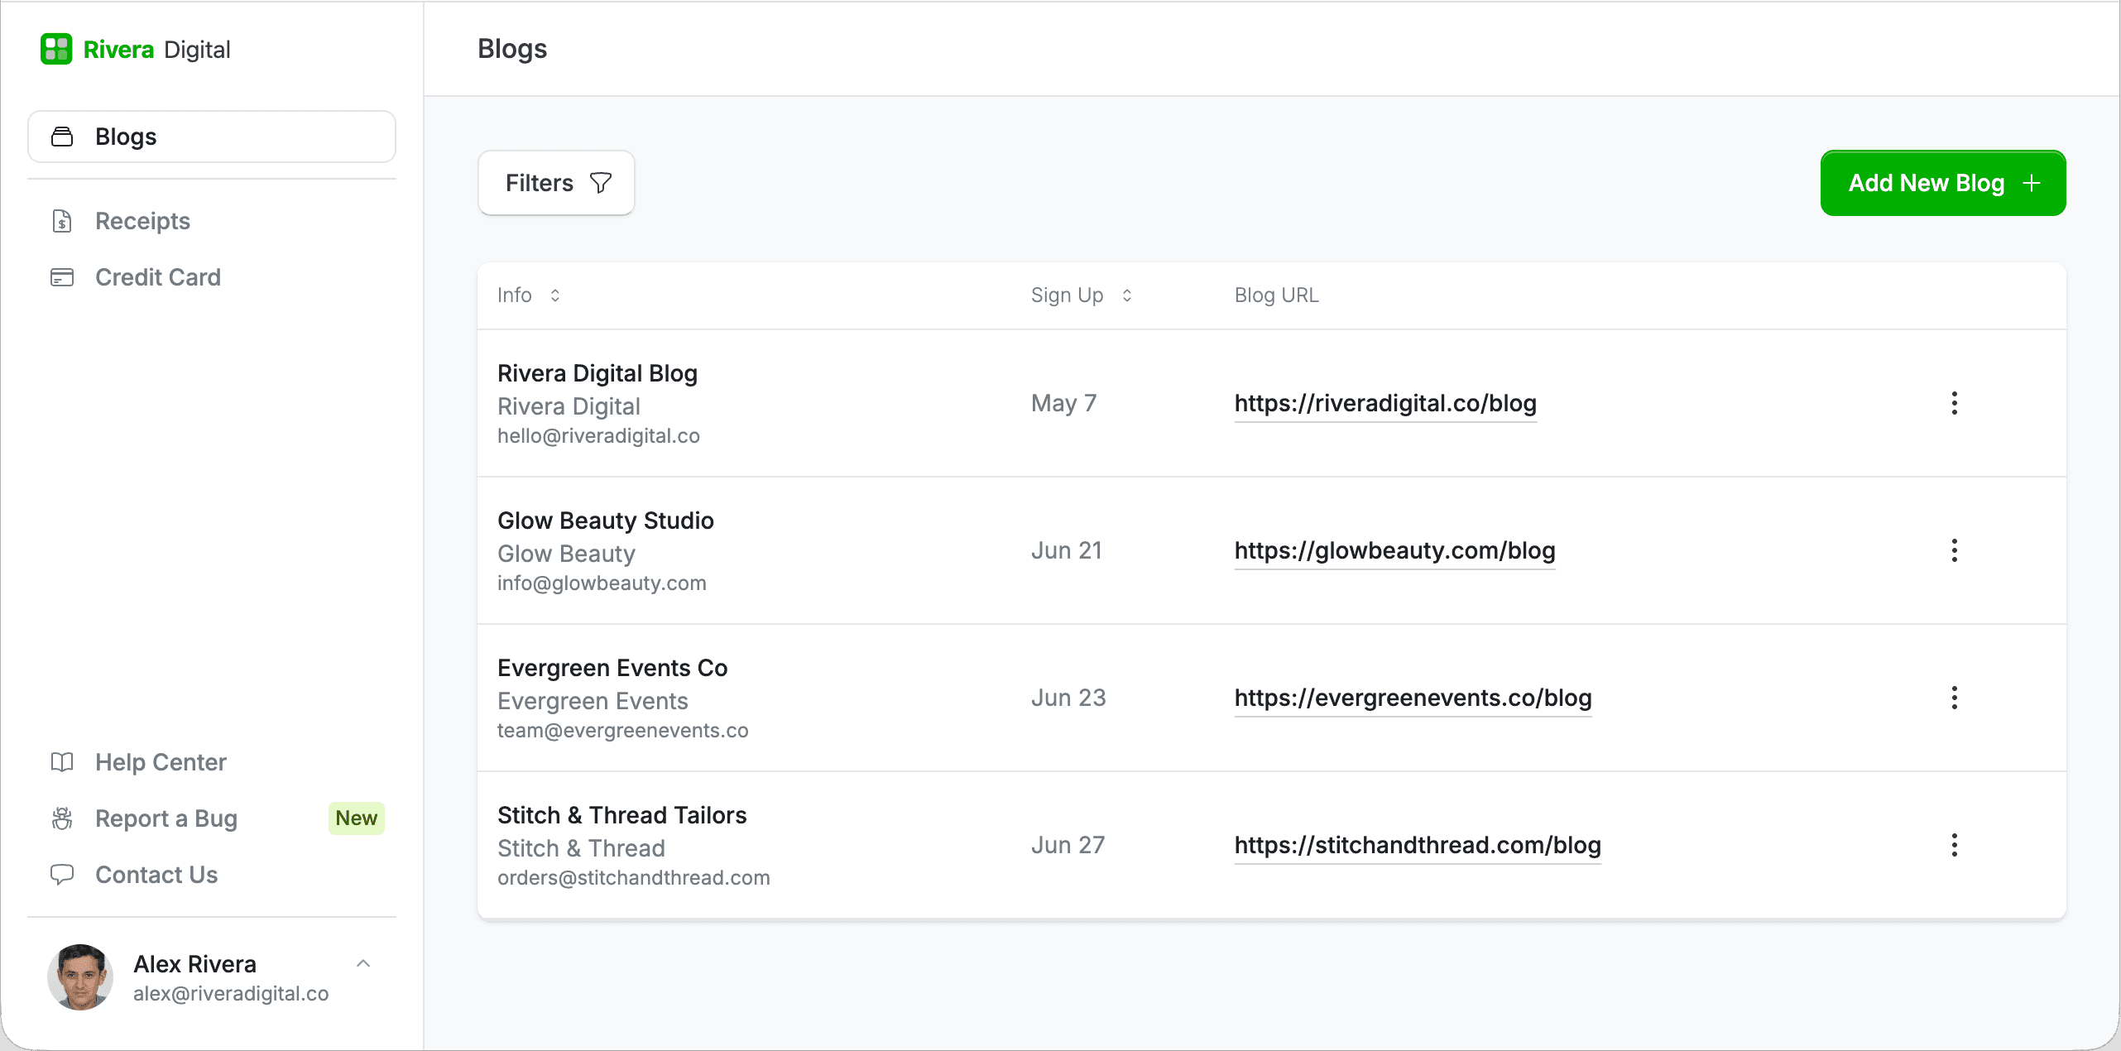Click Alex Rivera's profile avatar
Screen dimensions: 2121x1051
click(x=80, y=977)
